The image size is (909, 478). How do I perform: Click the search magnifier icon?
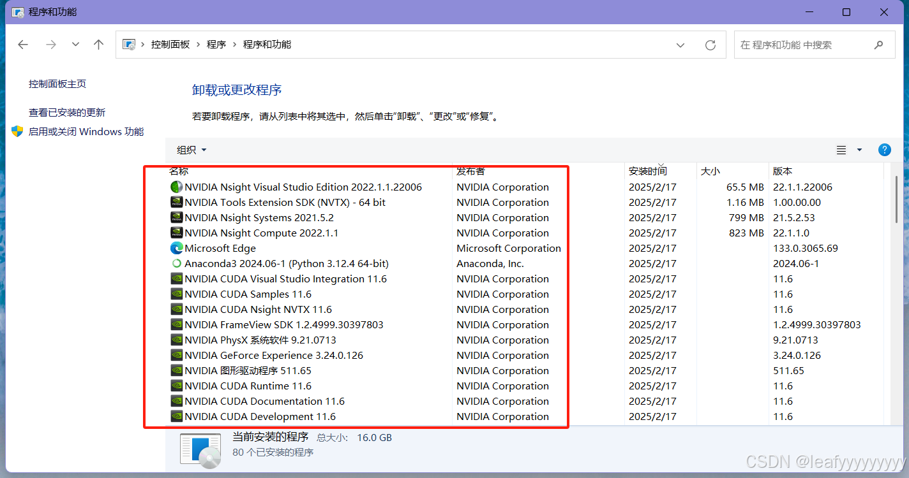pos(879,45)
